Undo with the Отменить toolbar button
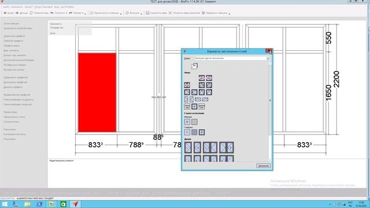This screenshot has width=370, height=208. point(57,13)
